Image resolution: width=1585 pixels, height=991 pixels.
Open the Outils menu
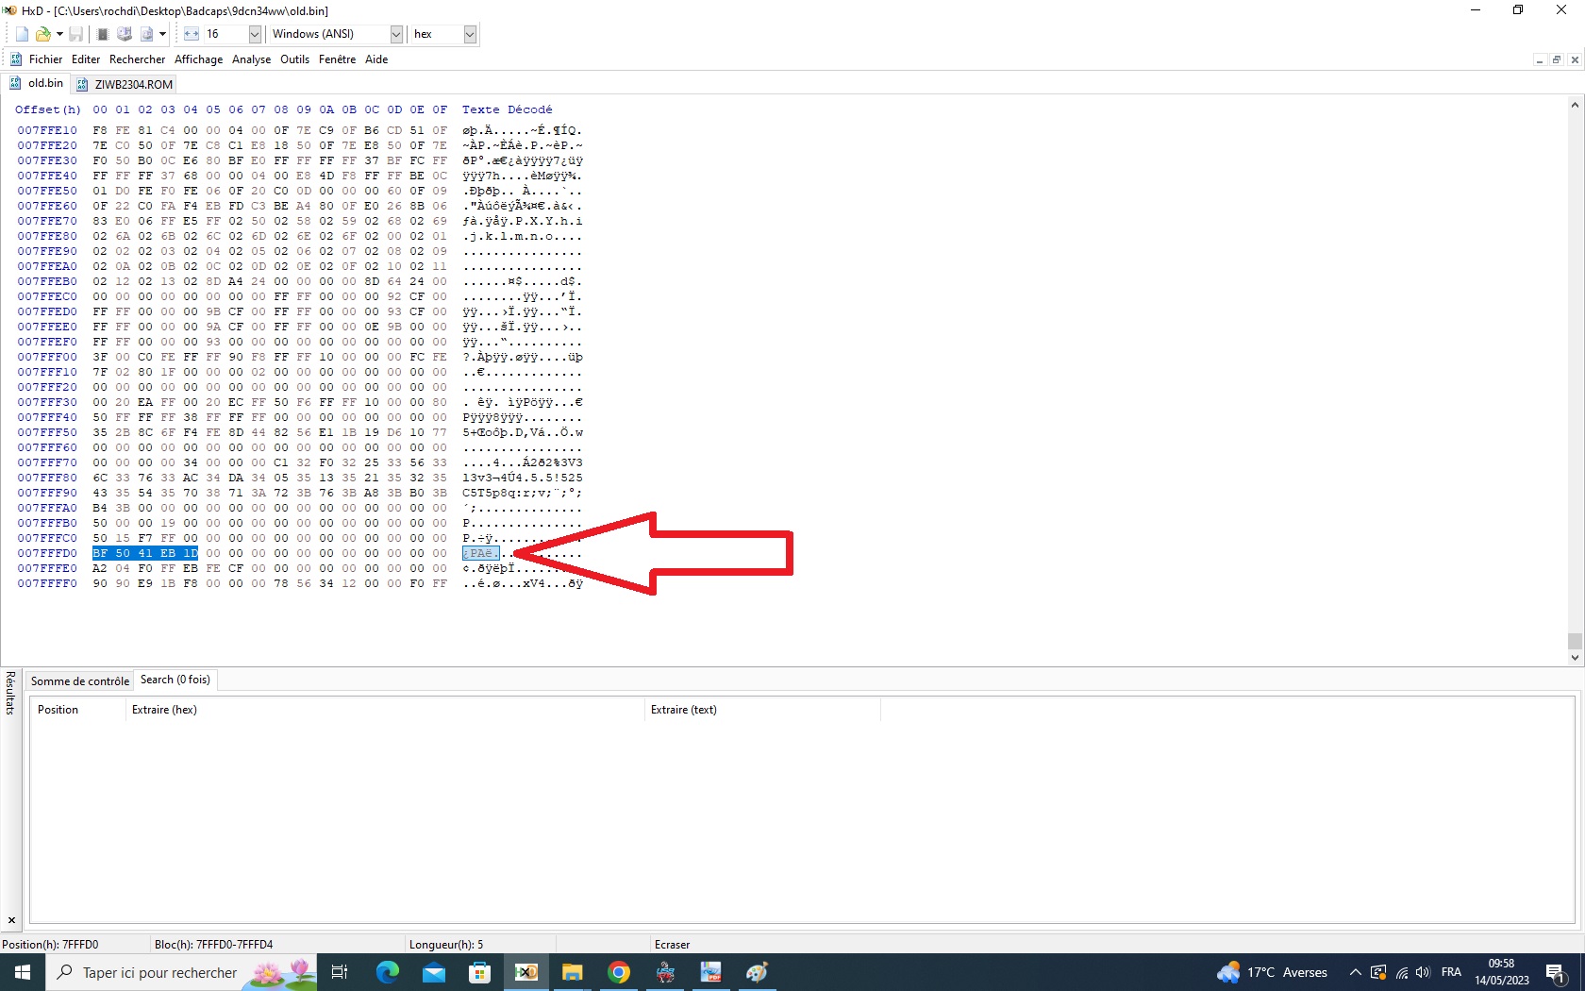(295, 59)
